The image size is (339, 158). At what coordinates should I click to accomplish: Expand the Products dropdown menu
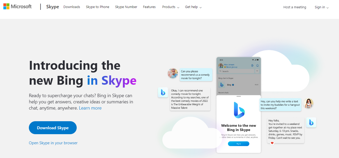tap(171, 7)
